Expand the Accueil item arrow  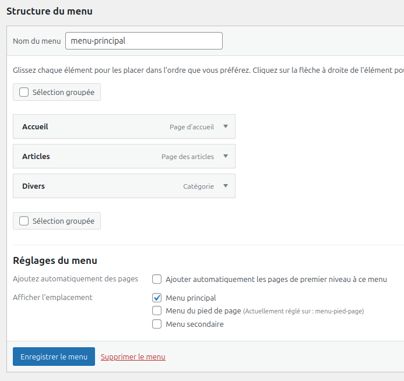(226, 126)
